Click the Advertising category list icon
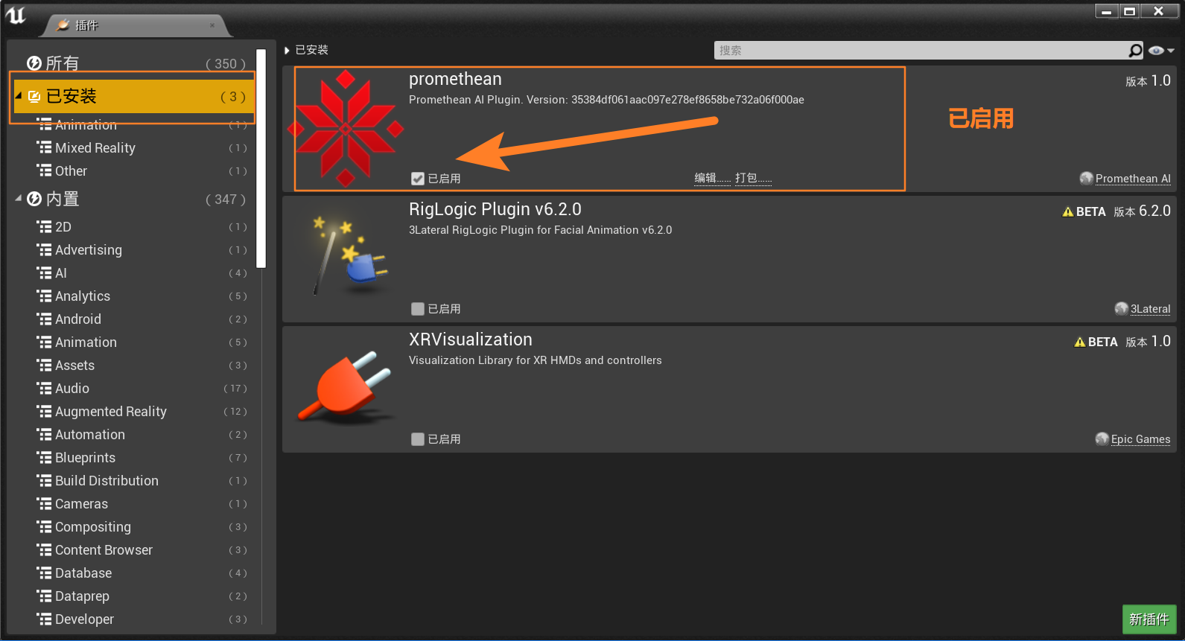This screenshot has width=1185, height=641. pyautogui.click(x=45, y=249)
